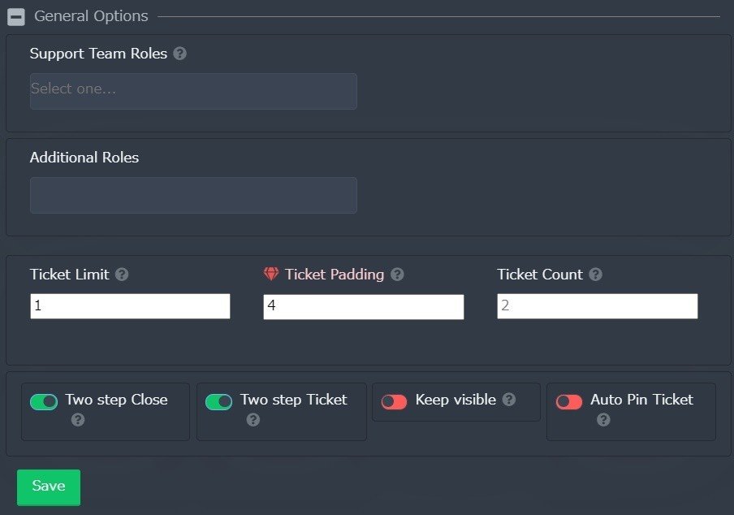734x515 pixels.
Task: Open help under Two step Close
Action: 78,419
